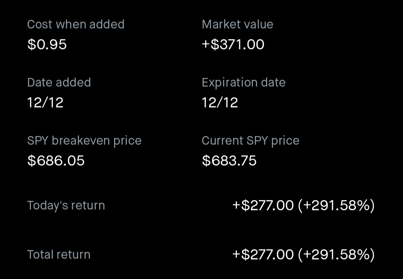The height and width of the screenshot is (279, 403).
Task: Select the $686.05 breakeven price value
Action: point(56,161)
